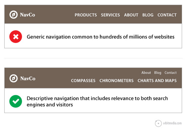
Task: Click the orbitmedia.com logo icon
Action: (x=158, y=123)
